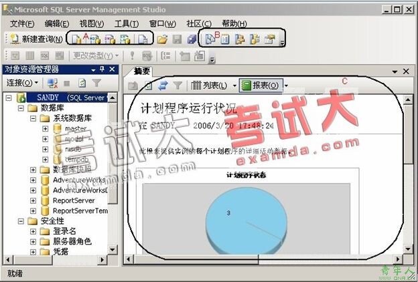Click the Show Diagram Pane icon

pos(15,56)
